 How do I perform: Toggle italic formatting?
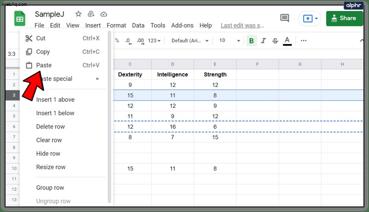click(x=264, y=41)
